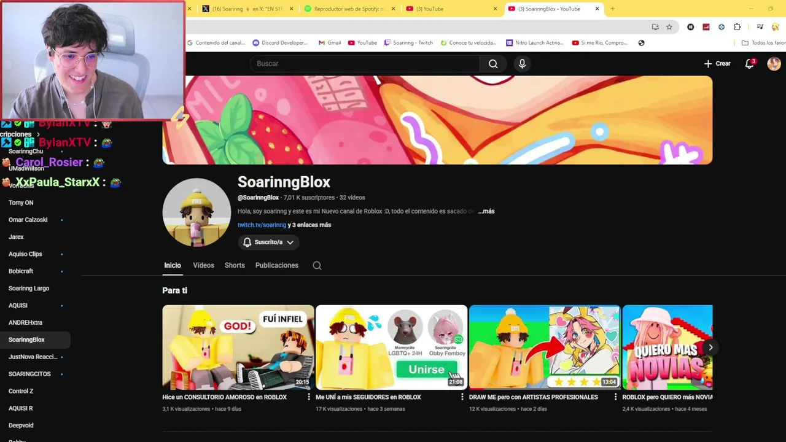Screen dimensions: 786x442
Task: Open the 'Nitro Launch Activa...' bookmark
Action: pyautogui.click(x=534, y=43)
